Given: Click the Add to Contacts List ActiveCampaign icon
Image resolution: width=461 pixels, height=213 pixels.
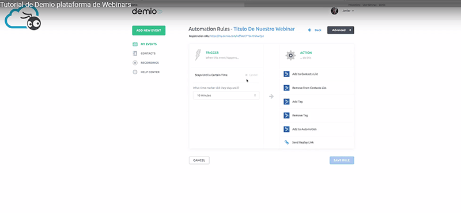Looking at the screenshot, I should point(286,74).
